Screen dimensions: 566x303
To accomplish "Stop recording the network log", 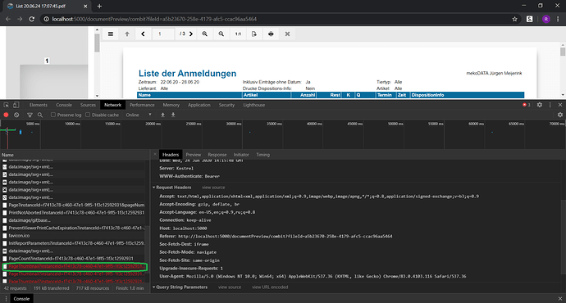I will 6,115.
